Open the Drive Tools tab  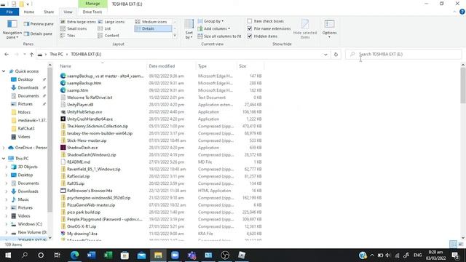point(92,12)
